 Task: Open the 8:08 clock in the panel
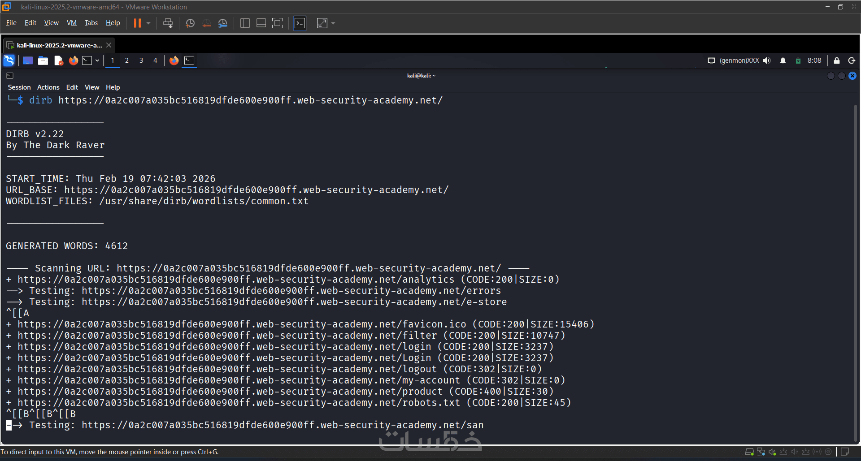pyautogui.click(x=814, y=60)
